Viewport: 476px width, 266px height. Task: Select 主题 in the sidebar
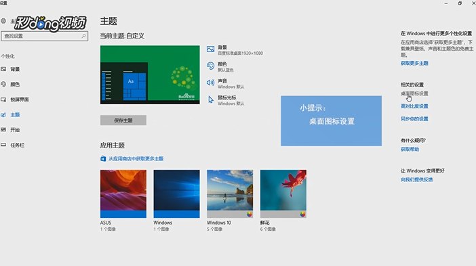(x=15, y=115)
